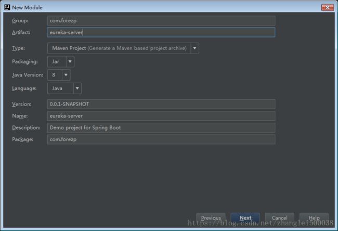
Task: Focus the Group input field
Action: 161,21
